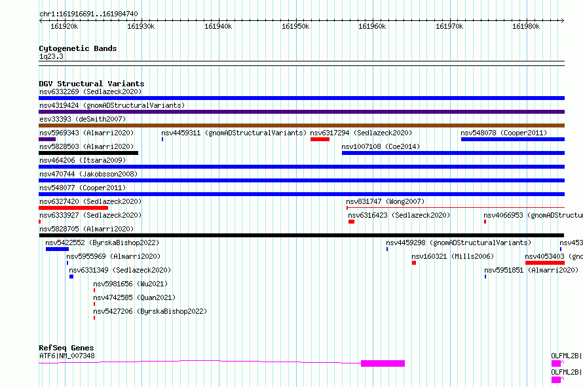Click the red nsv4053403 variant bar
Screen dimensions: 583x387
pyautogui.click(x=545, y=263)
